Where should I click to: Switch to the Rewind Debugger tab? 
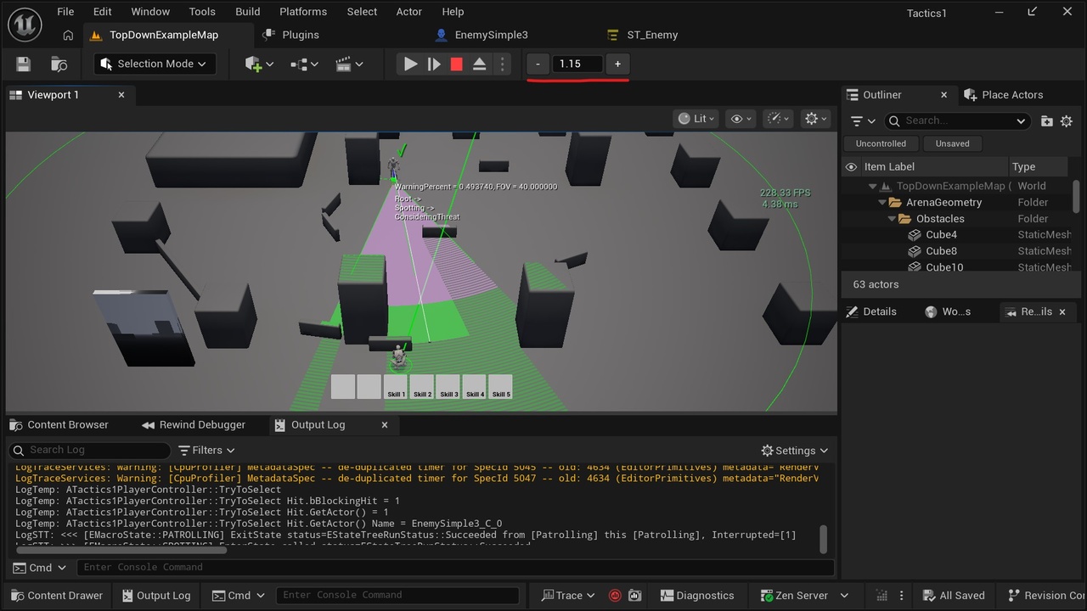[194, 425]
